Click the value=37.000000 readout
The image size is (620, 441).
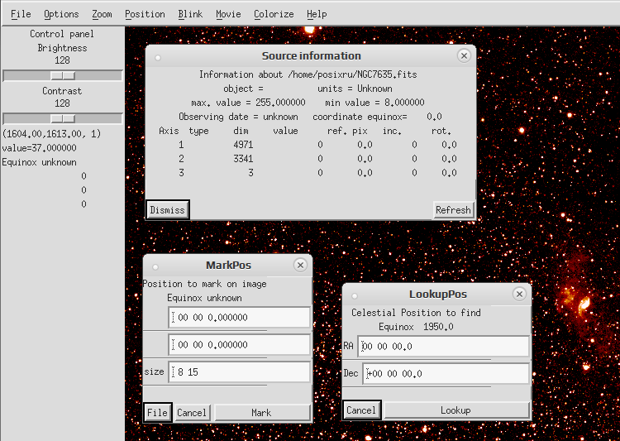40,148
